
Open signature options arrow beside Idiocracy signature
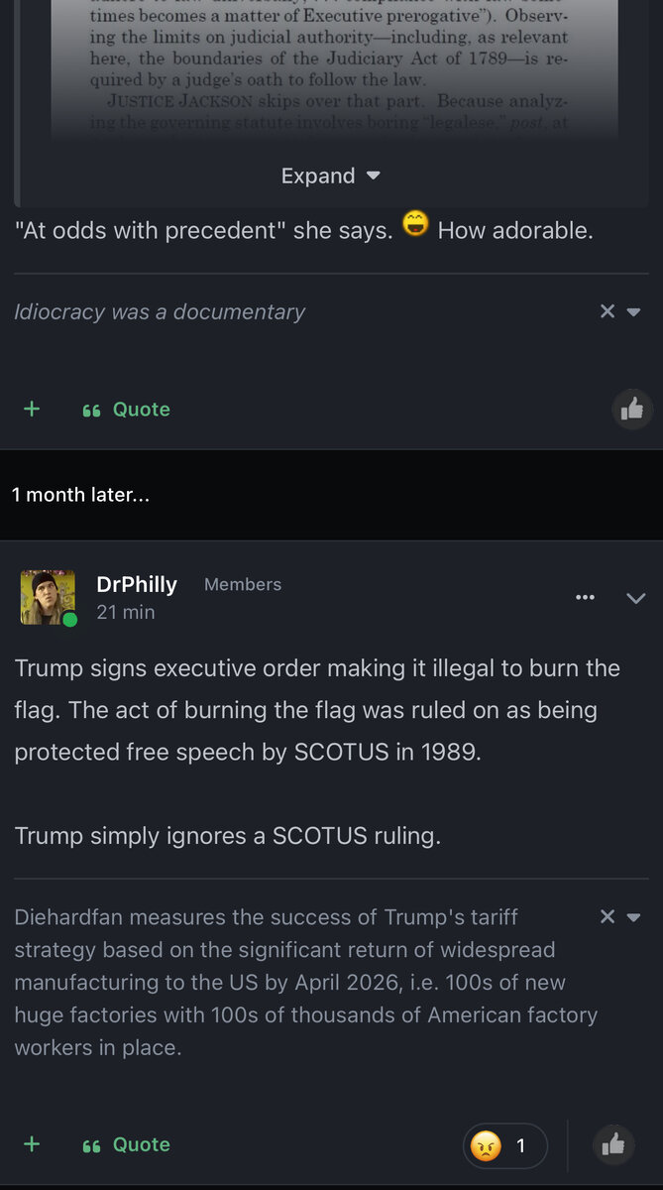tap(634, 312)
